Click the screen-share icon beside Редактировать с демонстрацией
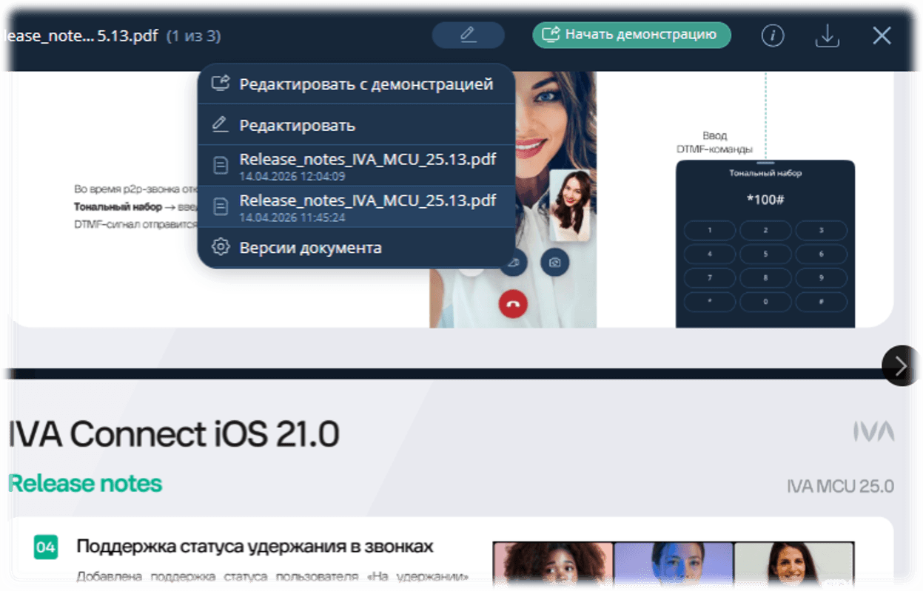The width and height of the screenshot is (923, 591). click(x=220, y=84)
